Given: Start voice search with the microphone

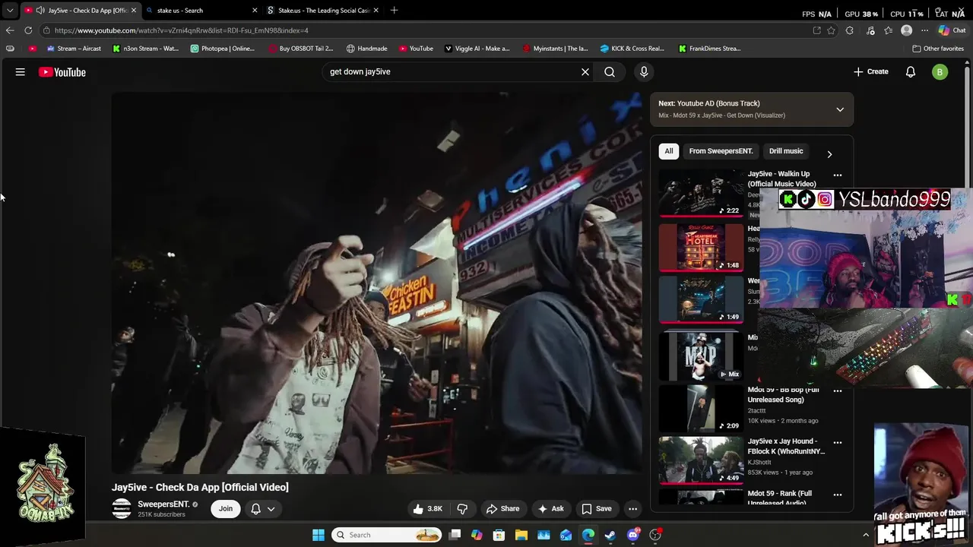Looking at the screenshot, I should [x=644, y=72].
